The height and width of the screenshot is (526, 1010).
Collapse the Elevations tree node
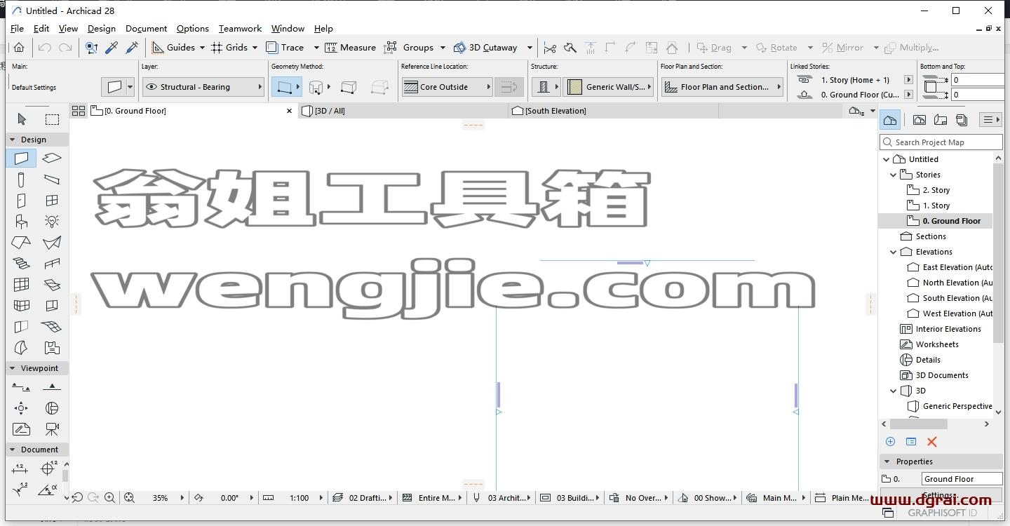[x=894, y=252]
